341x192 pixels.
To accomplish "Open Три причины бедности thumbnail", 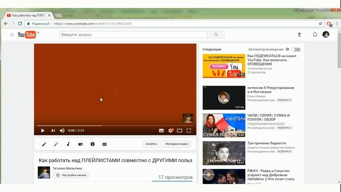I will pyautogui.click(x=224, y=153).
